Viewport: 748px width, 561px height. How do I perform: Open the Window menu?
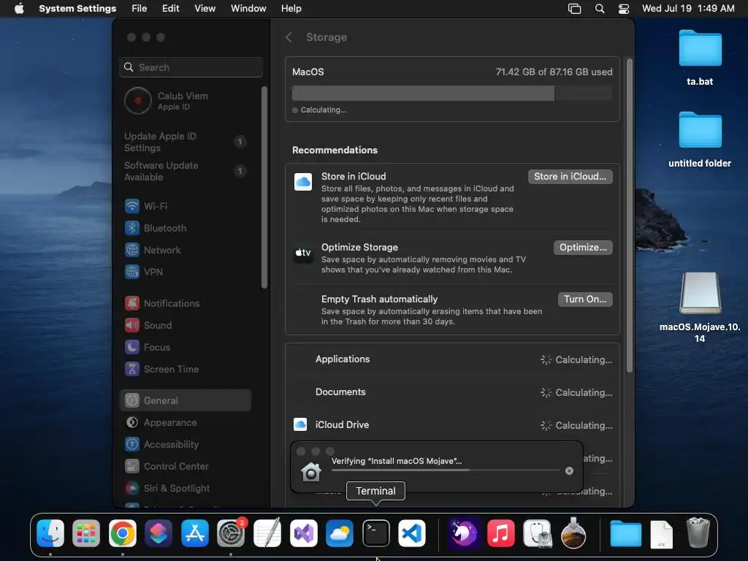point(248,9)
